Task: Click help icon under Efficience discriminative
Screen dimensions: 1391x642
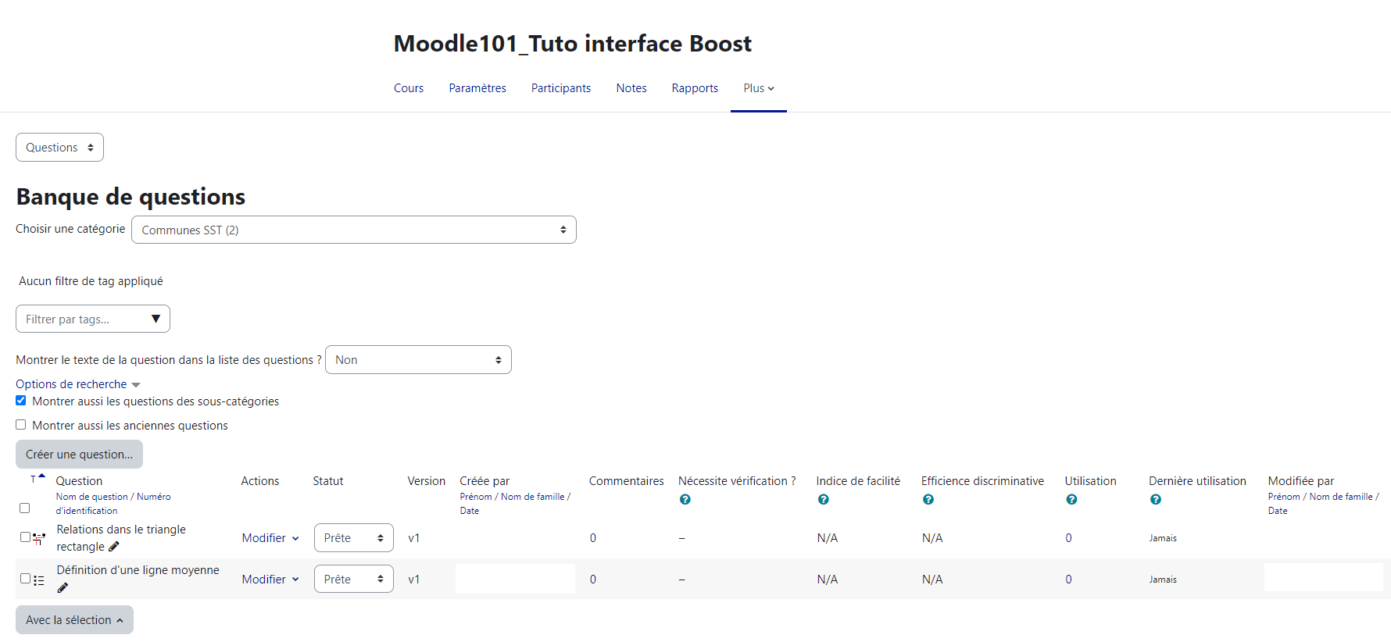Action: coord(928,500)
